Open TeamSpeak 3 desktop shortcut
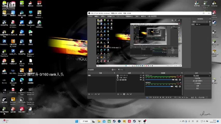The height and width of the screenshot is (124, 221). [30, 24]
